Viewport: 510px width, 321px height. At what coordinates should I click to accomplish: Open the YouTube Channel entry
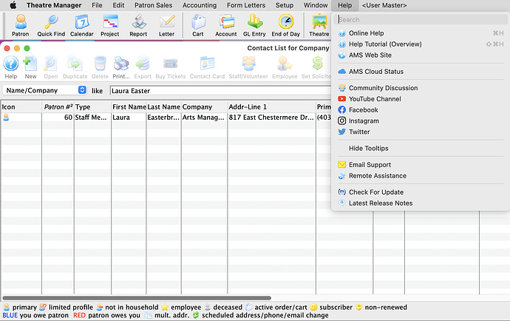421,99
